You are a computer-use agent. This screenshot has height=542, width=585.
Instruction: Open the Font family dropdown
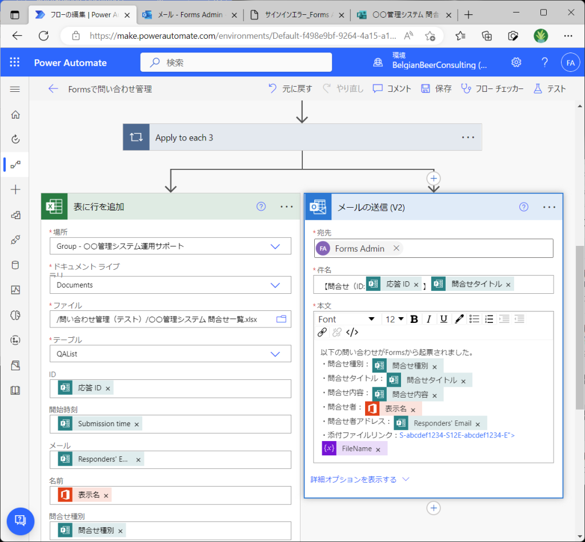coord(346,319)
